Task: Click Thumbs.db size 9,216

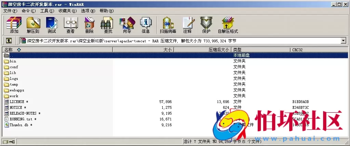Action: 166,125
